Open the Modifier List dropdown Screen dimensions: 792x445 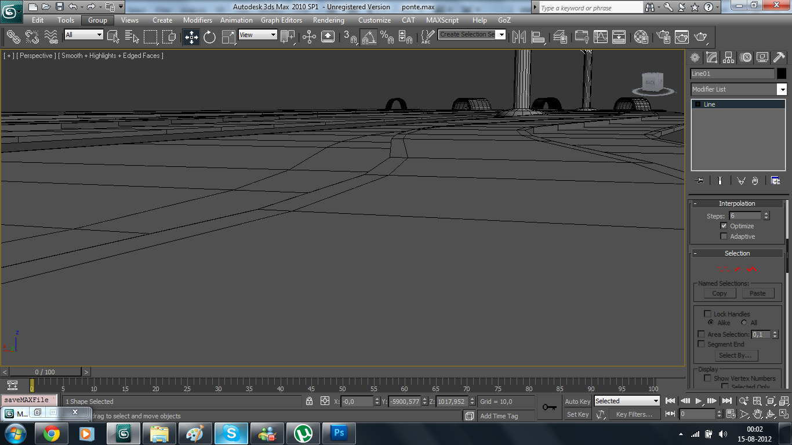[783, 89]
